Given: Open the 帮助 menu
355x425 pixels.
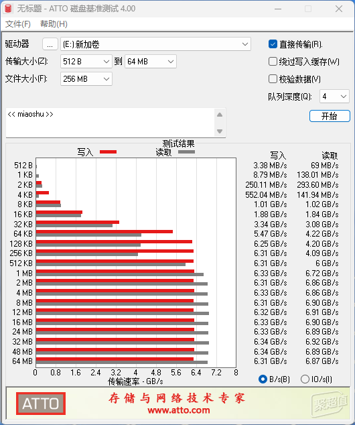Looking at the screenshot, I should coord(54,24).
